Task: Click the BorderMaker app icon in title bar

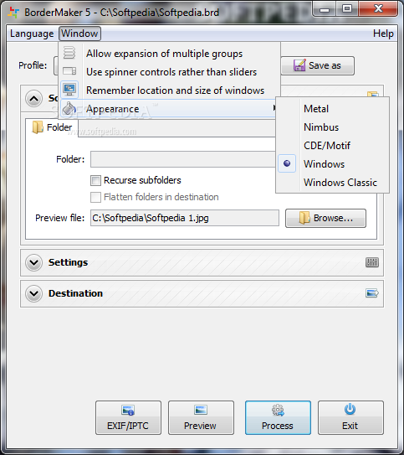Action: [x=13, y=13]
